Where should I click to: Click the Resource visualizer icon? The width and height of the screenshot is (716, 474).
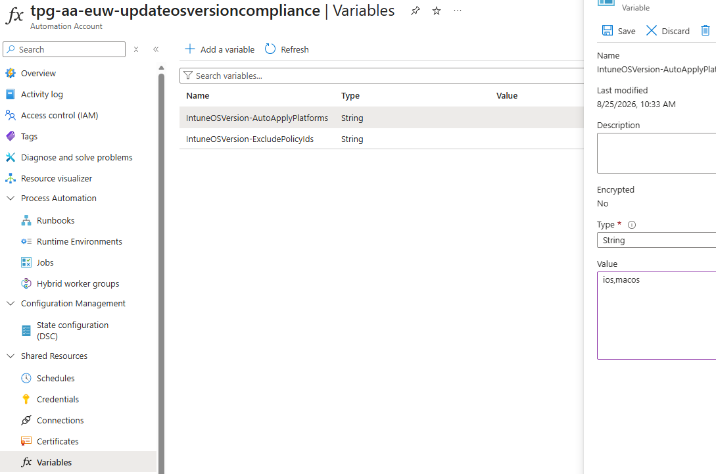tap(11, 178)
